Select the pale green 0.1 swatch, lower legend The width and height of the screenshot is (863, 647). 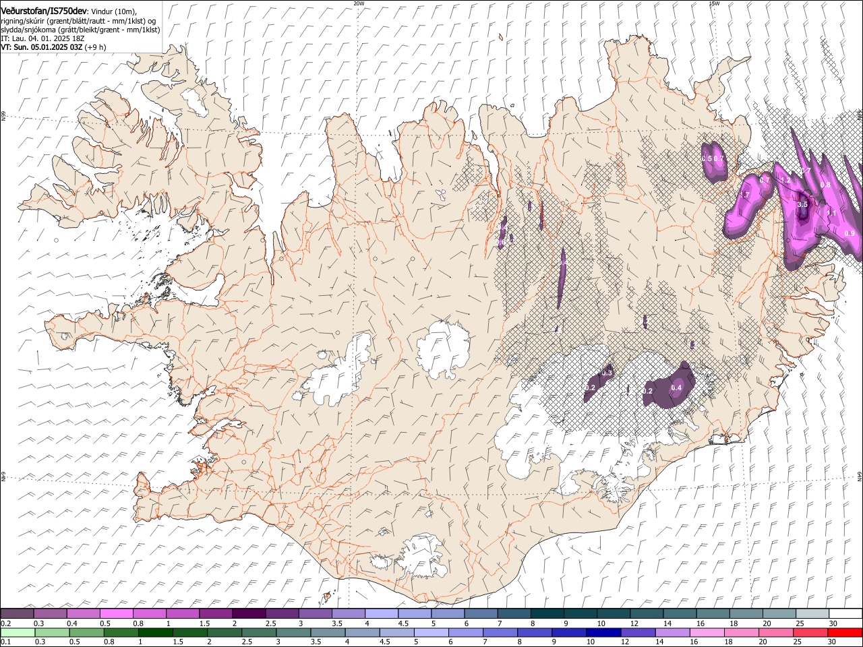pyautogui.click(x=18, y=633)
